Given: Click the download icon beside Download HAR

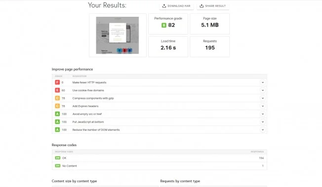Looking at the screenshot, I should tap(164, 6).
